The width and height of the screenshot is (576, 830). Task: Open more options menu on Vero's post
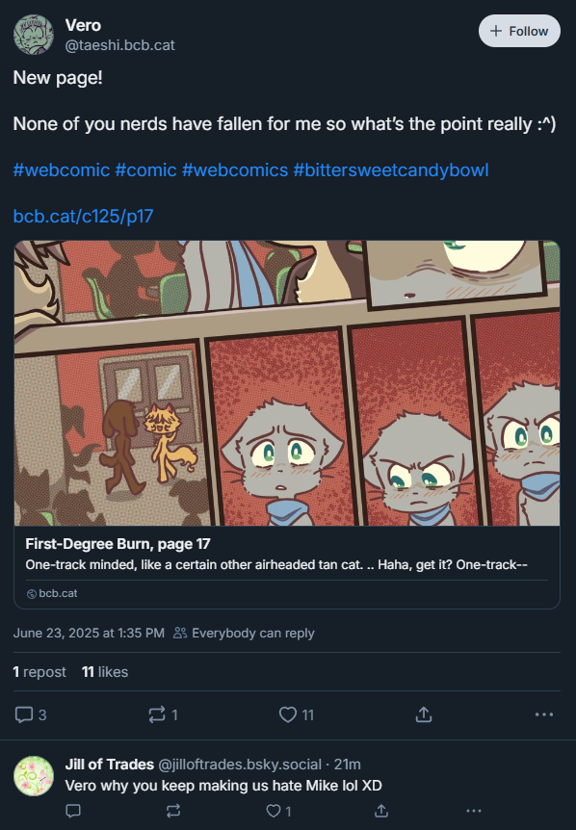[x=543, y=714]
